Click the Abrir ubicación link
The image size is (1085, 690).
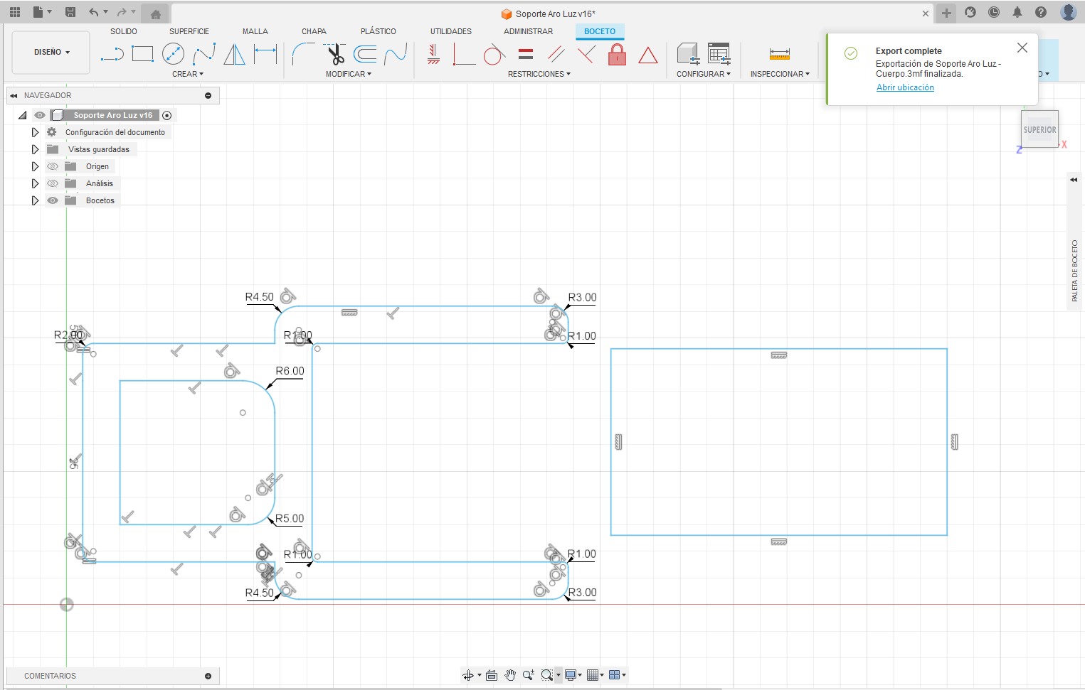[905, 87]
